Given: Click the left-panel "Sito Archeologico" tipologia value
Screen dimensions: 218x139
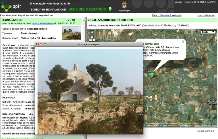Looking at the screenshot, I should [x=30, y=33].
